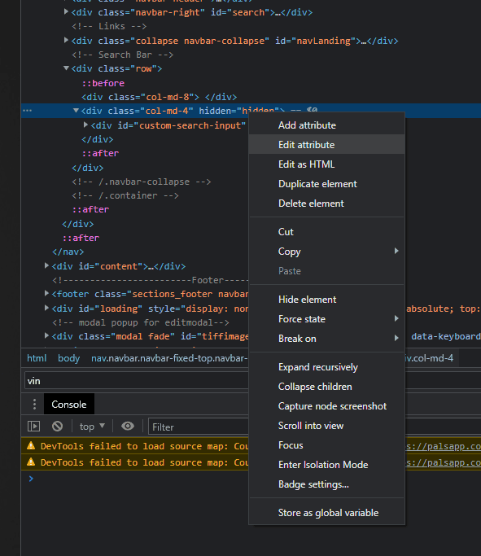Select Delete element menu entry
This screenshot has height=556, width=481.
[x=326, y=204]
